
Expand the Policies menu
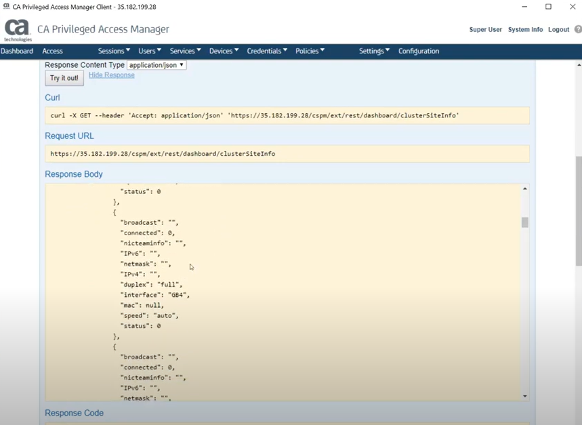(310, 50)
